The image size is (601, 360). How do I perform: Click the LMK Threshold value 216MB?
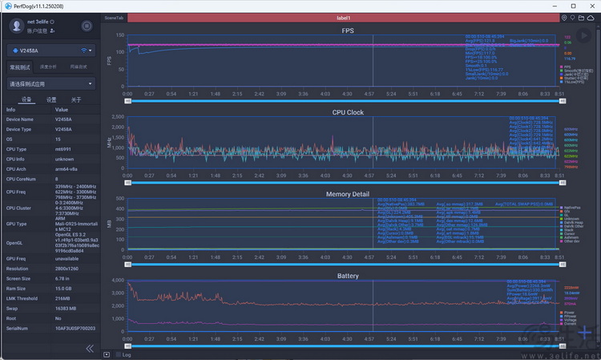coord(63,298)
